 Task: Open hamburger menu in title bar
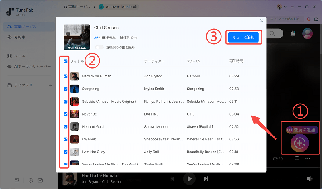[292, 7]
